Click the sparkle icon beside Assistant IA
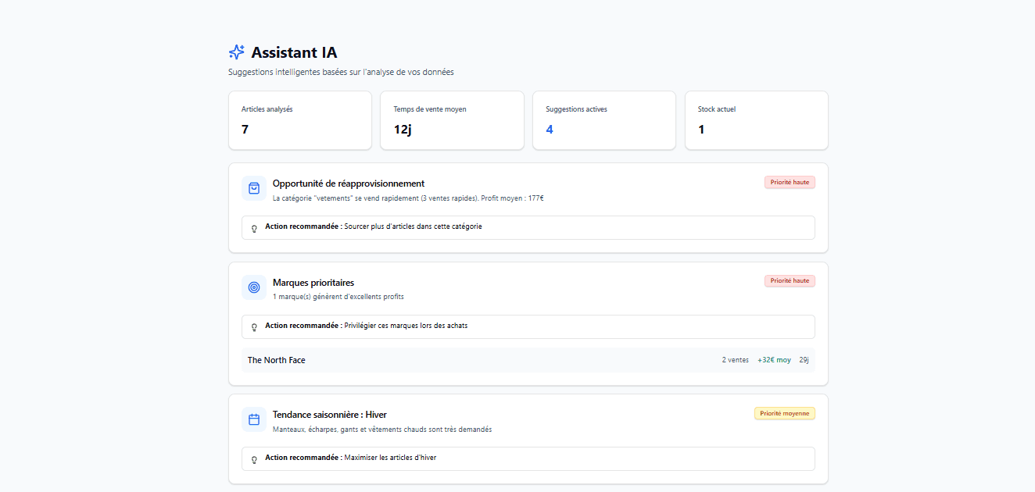Viewport: 1035px width, 492px height. [x=236, y=52]
